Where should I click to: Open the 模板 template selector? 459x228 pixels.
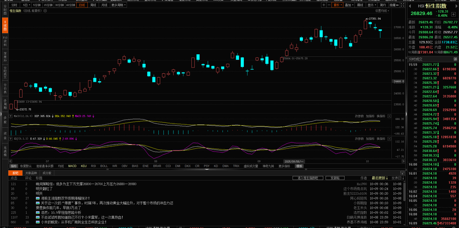point(299,166)
